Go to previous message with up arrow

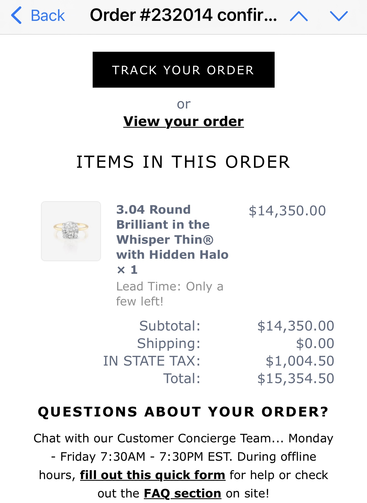point(299,16)
